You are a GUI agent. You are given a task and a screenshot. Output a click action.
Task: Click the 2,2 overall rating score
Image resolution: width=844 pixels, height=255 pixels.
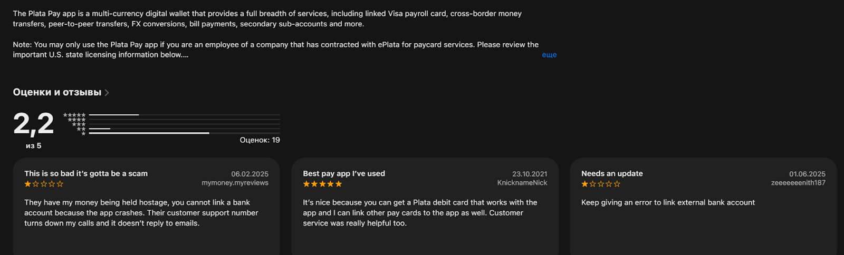coord(33,124)
